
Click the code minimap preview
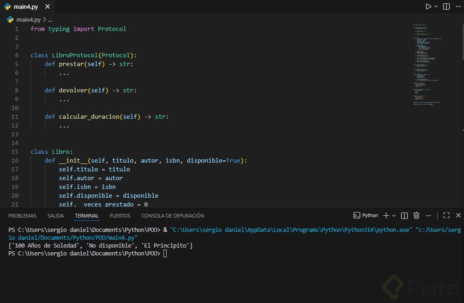[x=426, y=65]
